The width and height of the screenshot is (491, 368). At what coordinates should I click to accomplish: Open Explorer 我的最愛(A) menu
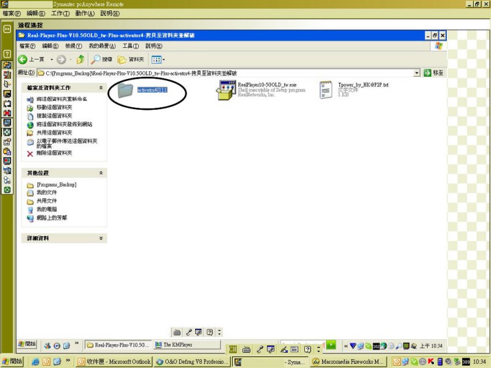[x=102, y=46]
